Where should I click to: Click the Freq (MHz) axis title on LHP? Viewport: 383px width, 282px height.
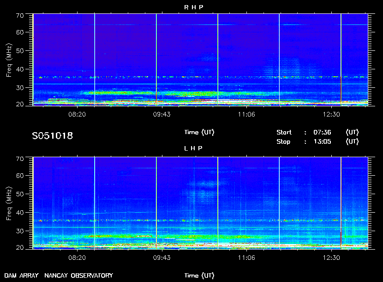point(9,204)
